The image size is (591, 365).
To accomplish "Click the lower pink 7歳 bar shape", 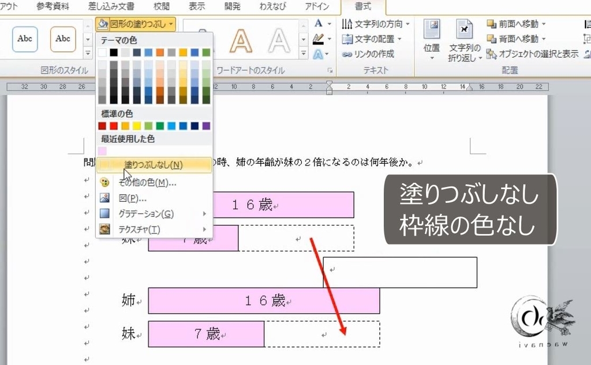I will click(x=206, y=334).
